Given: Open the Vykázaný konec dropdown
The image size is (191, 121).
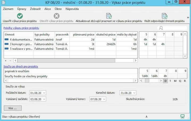Looking at the screenshot, I should pos(104,99).
